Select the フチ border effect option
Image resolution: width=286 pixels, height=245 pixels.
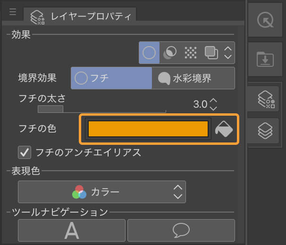pyautogui.click(x=111, y=78)
